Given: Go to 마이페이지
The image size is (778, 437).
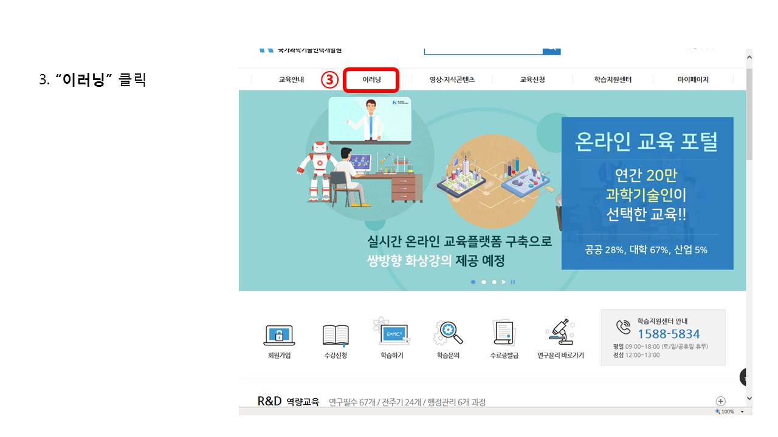Looking at the screenshot, I should point(693,80).
